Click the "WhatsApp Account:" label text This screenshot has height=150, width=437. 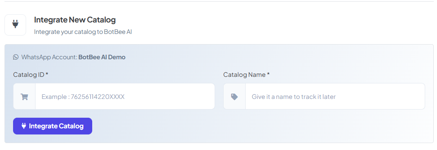49,57
